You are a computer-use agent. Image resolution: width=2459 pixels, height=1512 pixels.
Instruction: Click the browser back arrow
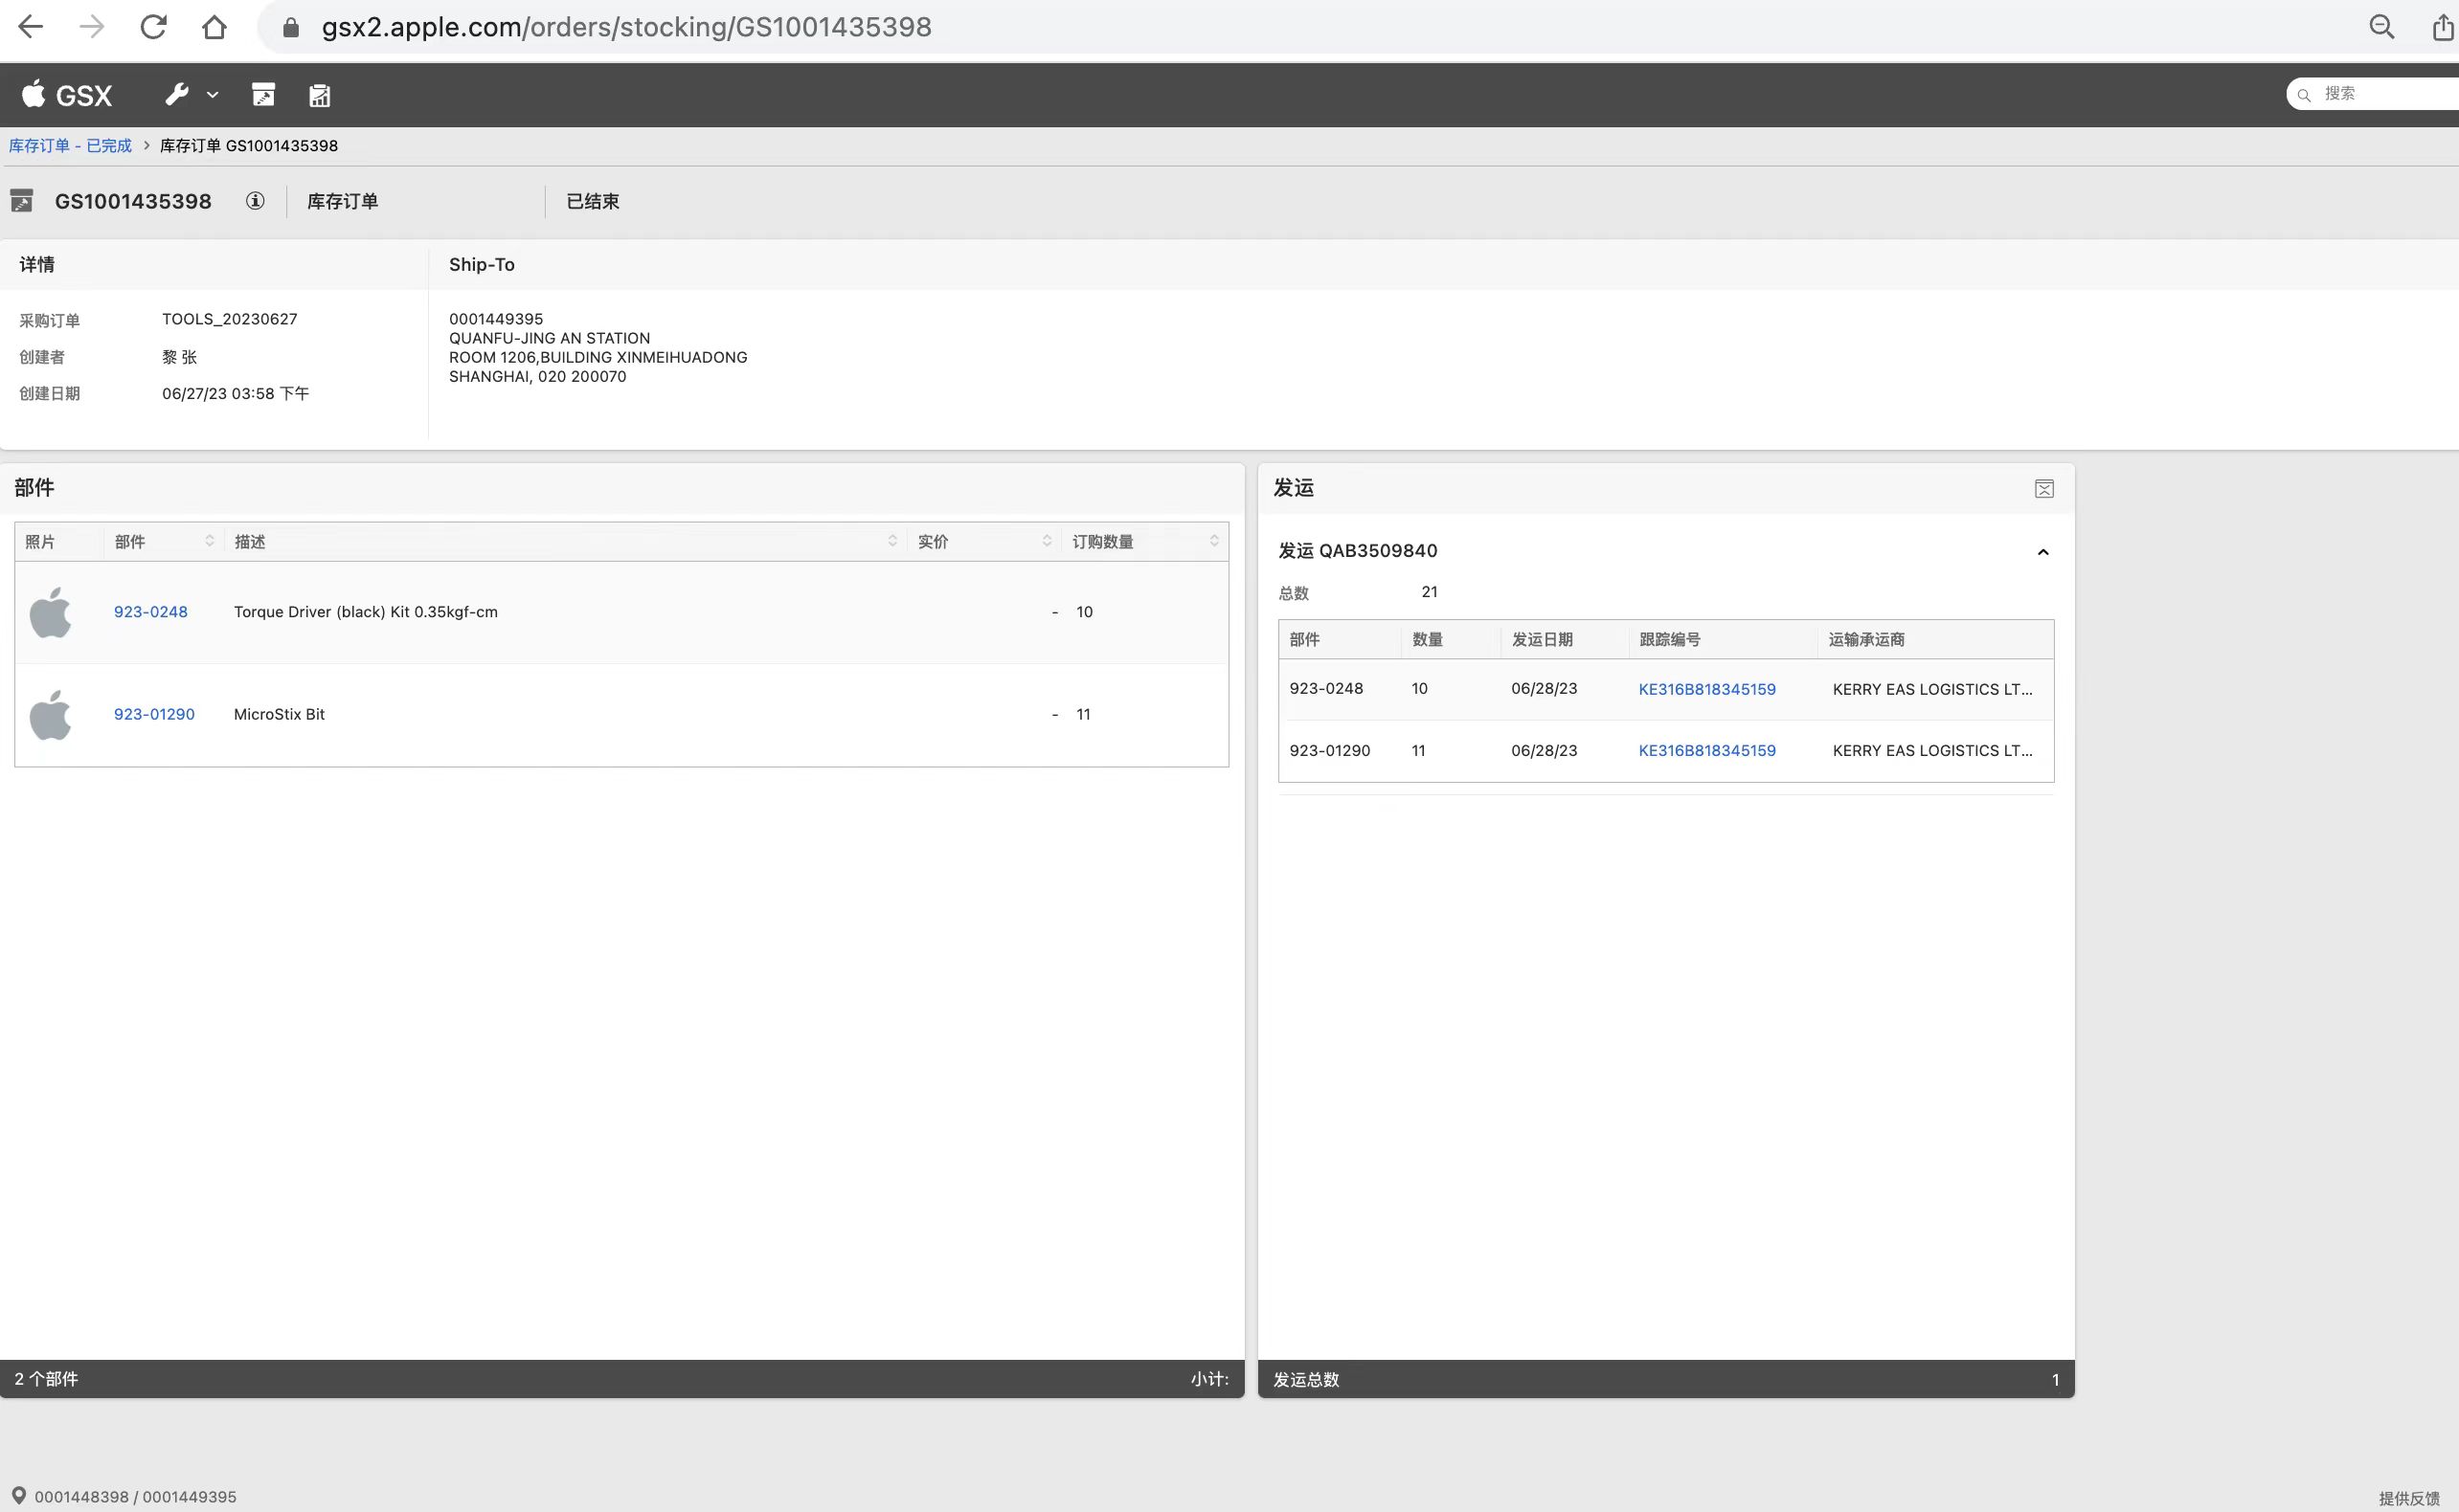pyautogui.click(x=31, y=27)
